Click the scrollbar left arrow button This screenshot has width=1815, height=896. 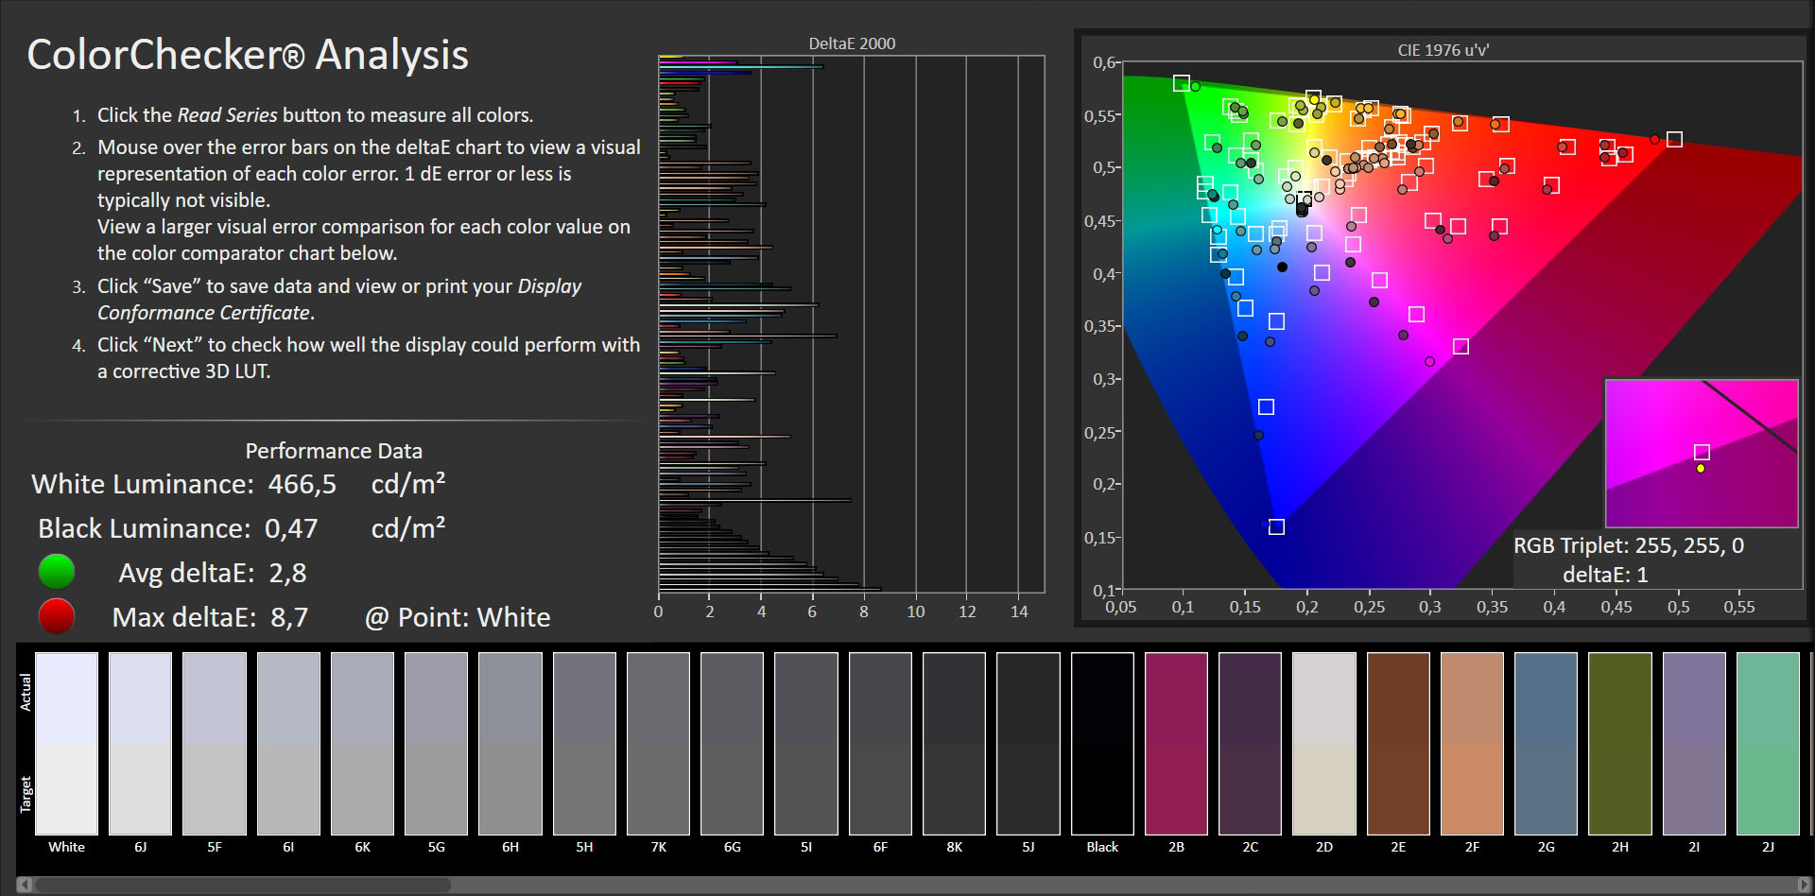pos(25,885)
